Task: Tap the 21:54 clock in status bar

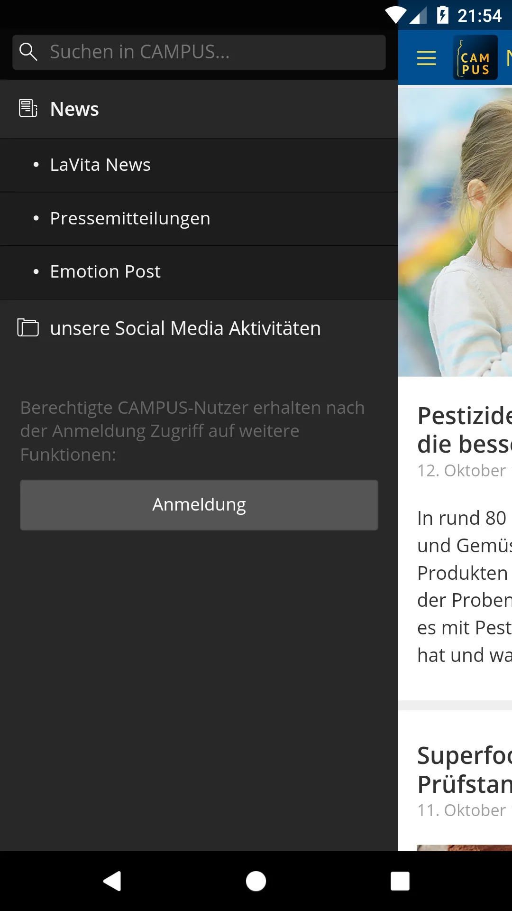Action: click(479, 16)
